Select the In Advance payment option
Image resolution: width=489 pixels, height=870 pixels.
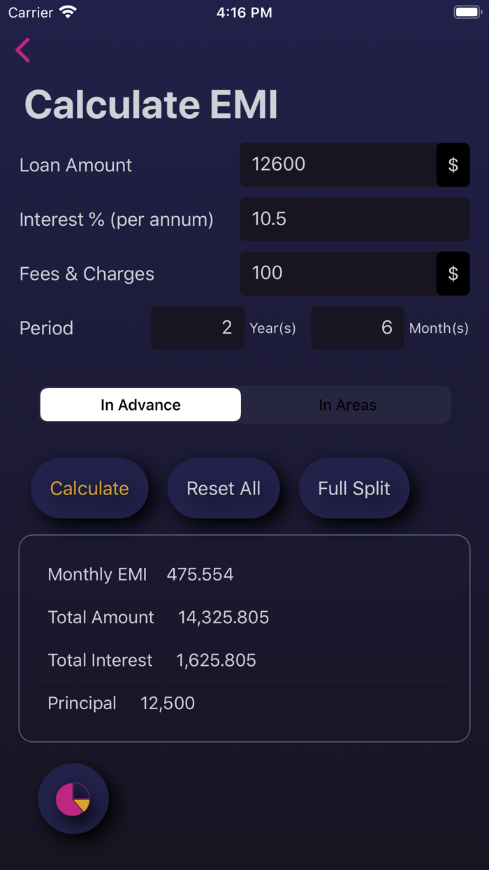pyautogui.click(x=140, y=405)
